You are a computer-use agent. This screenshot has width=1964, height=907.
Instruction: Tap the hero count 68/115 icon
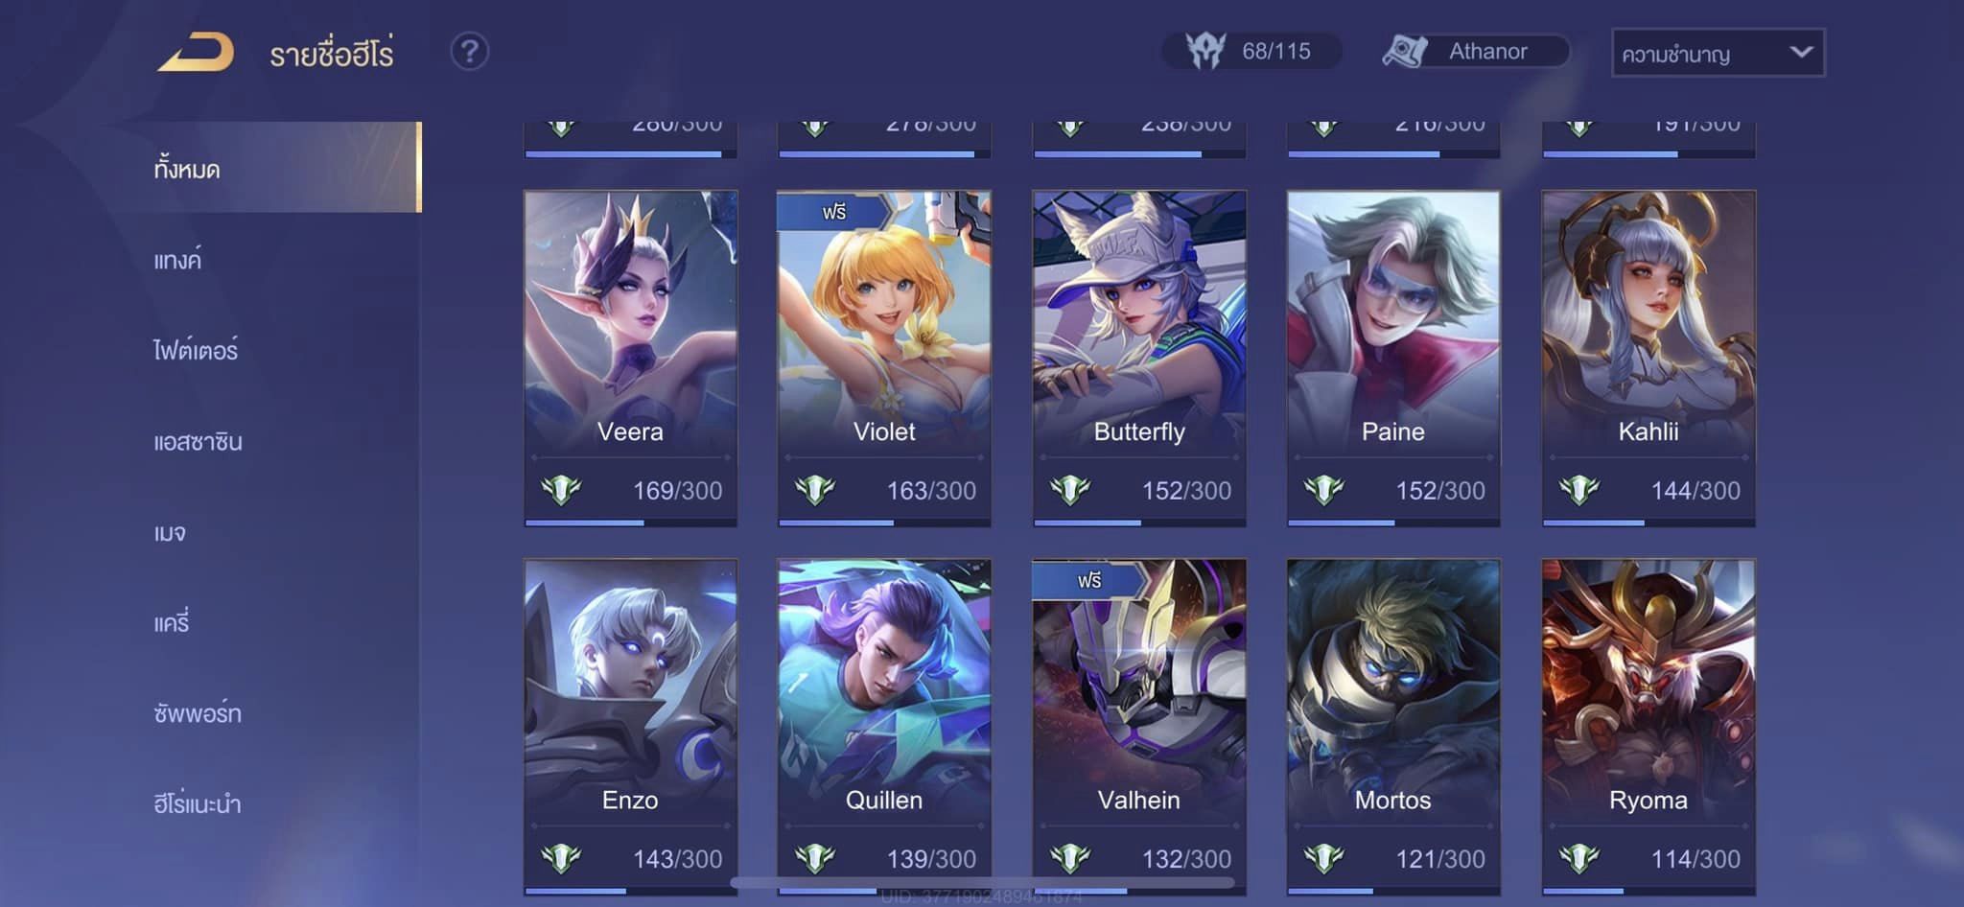[1206, 51]
